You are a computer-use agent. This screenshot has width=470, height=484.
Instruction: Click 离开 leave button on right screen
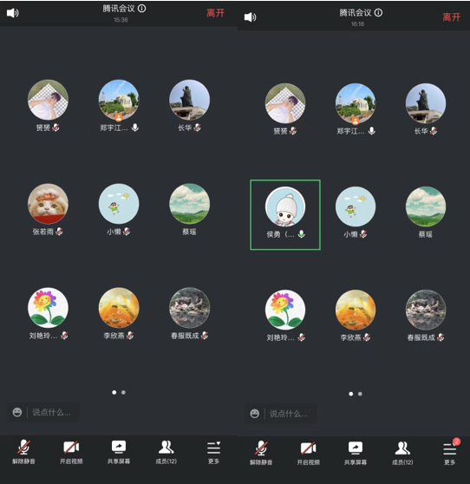pos(452,17)
